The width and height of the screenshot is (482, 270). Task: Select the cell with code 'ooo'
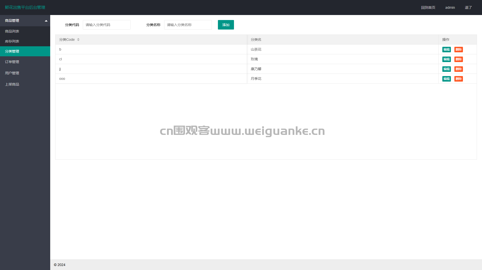[x=151, y=79]
